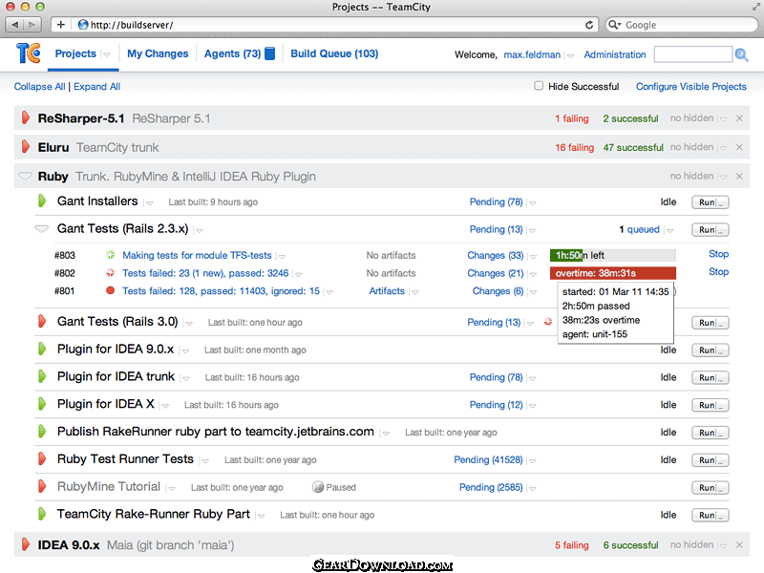Open the Projects tab dropdown arrow
This screenshot has width=764, height=573.
107,54
